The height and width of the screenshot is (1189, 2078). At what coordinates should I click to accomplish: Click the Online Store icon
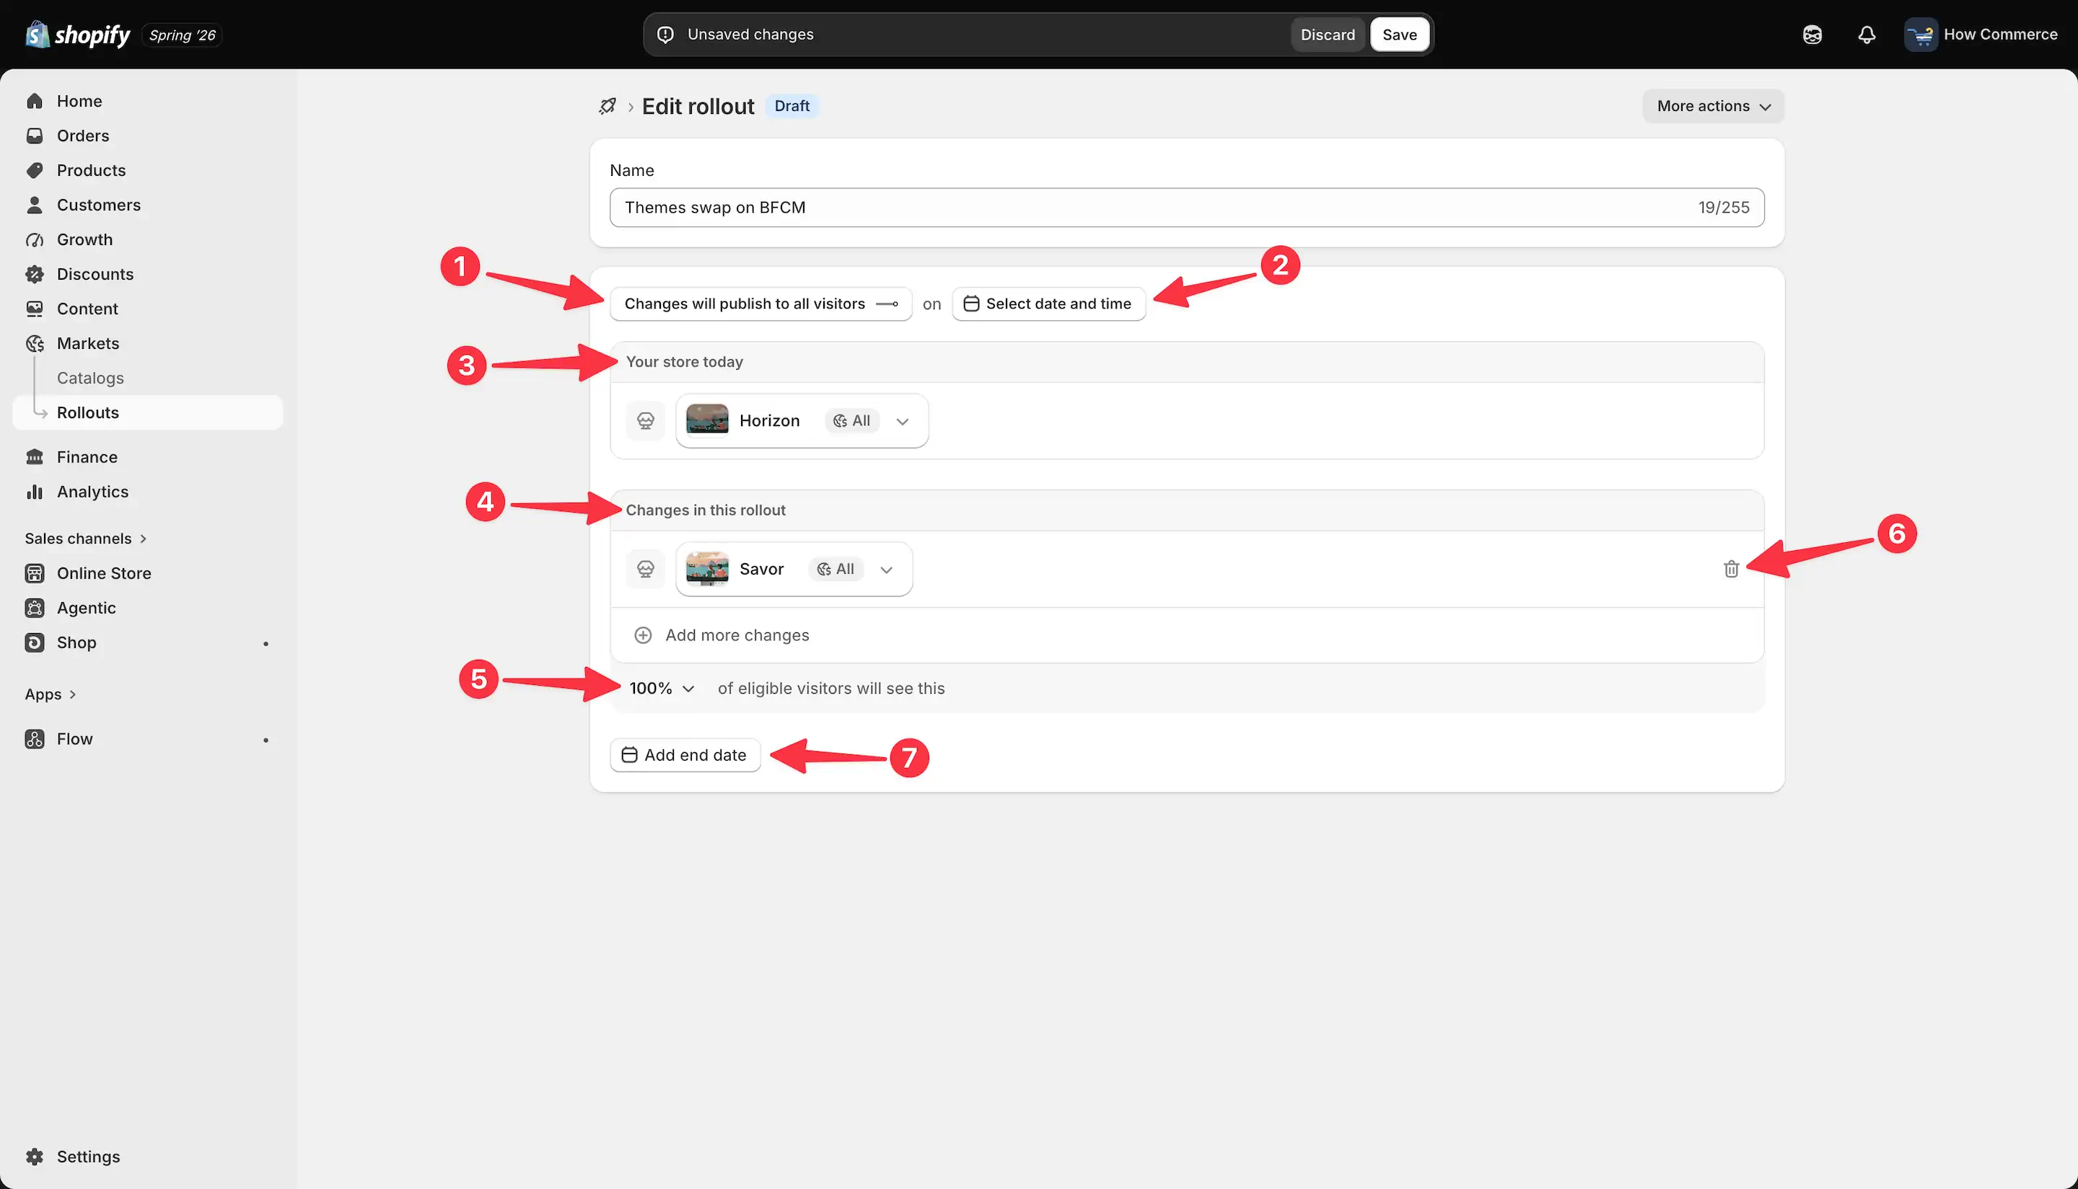tap(35, 573)
